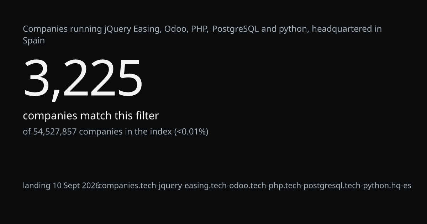
Task: Click 'Spain' in the headquartered location text
Action: (34, 41)
